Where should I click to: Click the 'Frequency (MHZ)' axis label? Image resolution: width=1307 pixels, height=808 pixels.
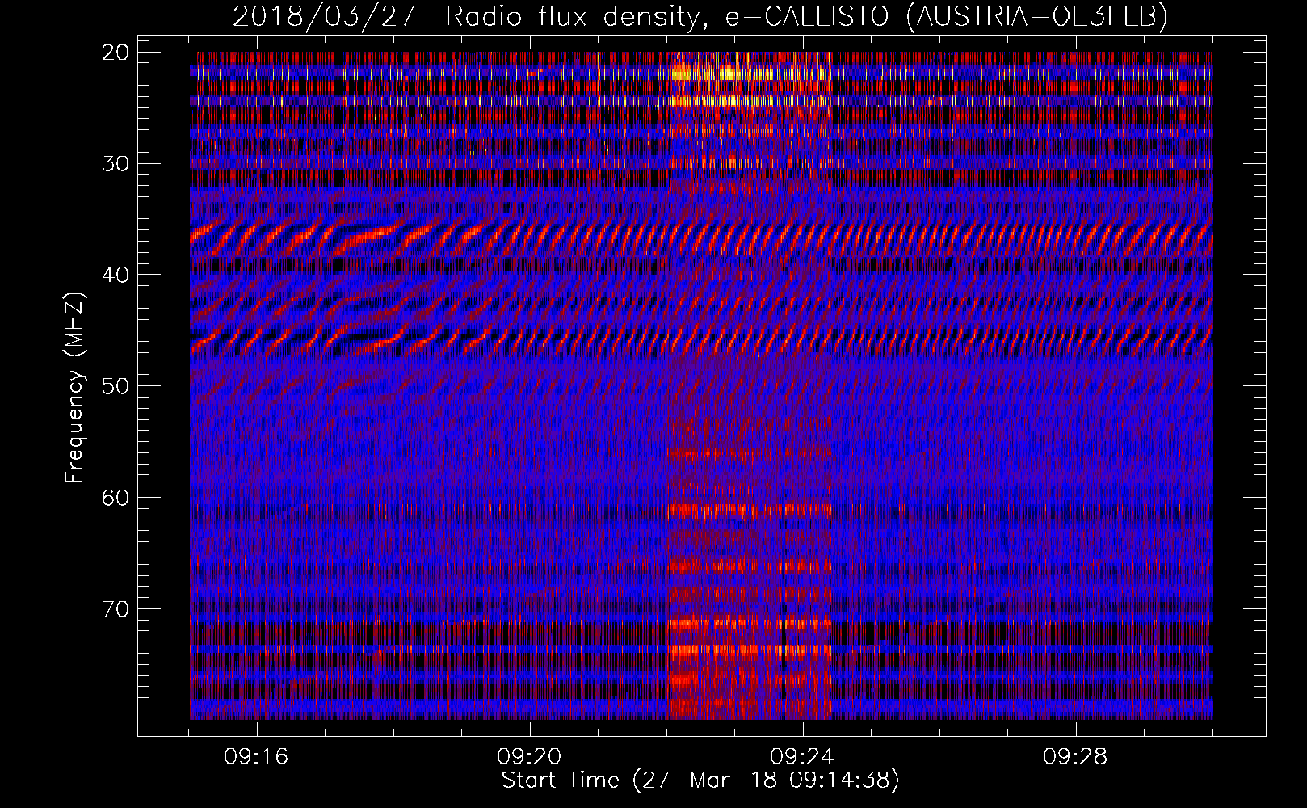tap(74, 387)
